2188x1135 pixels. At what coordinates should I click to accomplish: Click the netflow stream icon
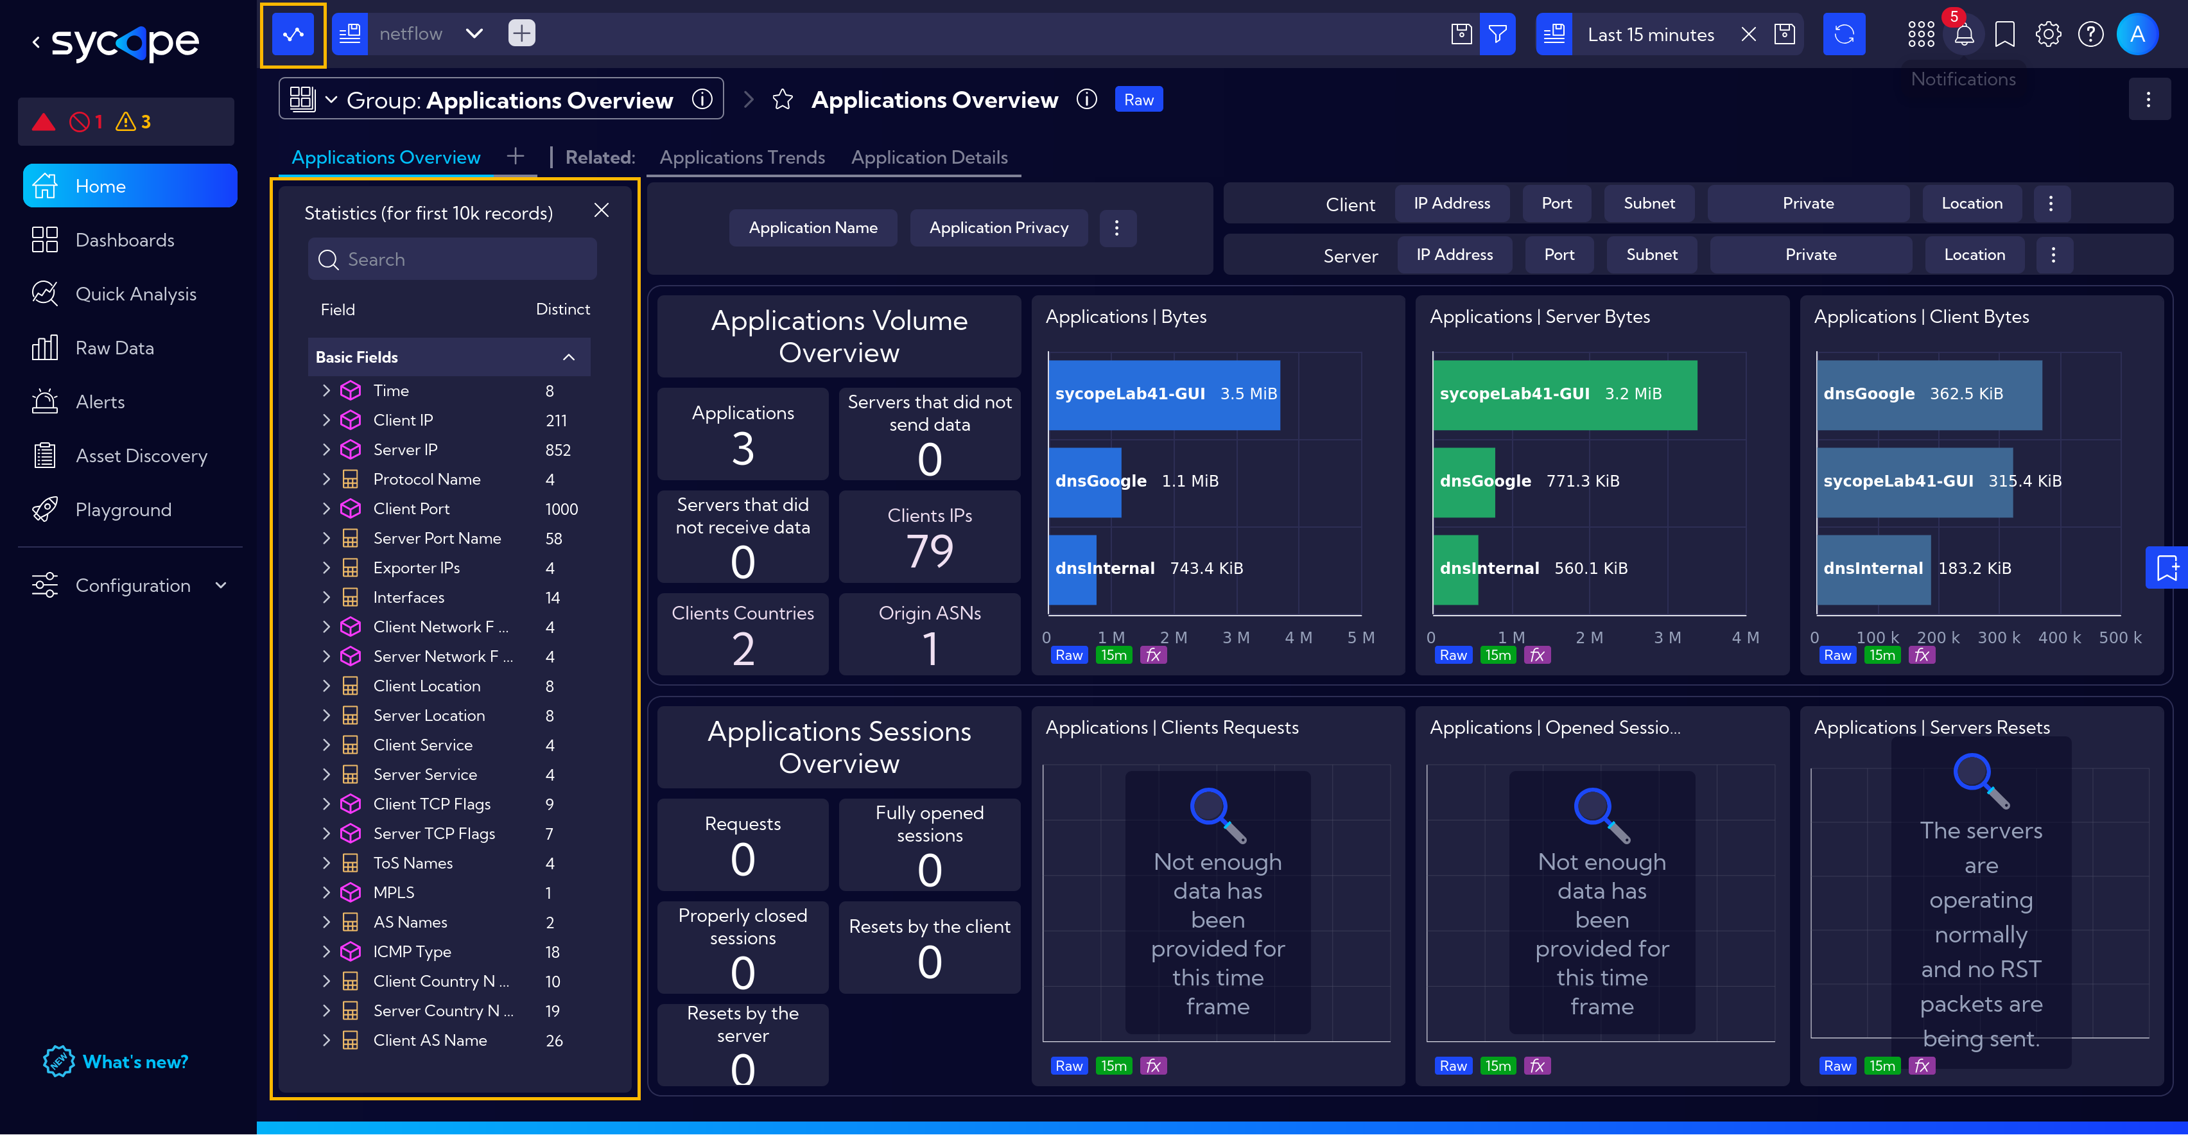(x=350, y=35)
